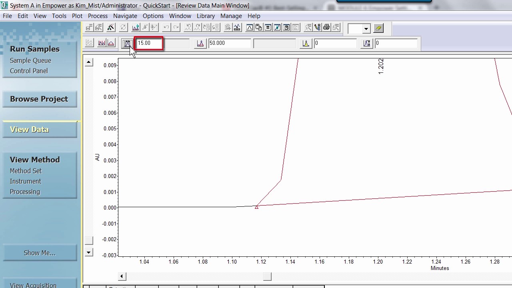Open the Plot menu
The height and width of the screenshot is (288, 512).
point(77,16)
